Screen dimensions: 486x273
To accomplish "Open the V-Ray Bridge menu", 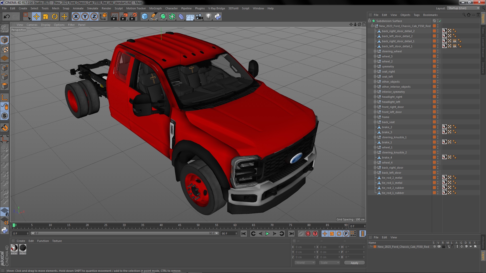I will [216, 8].
